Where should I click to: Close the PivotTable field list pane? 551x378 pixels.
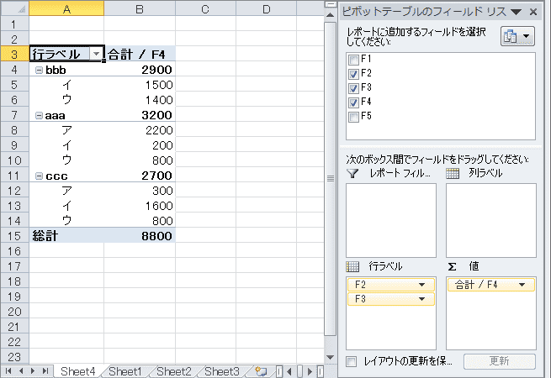tap(533, 13)
